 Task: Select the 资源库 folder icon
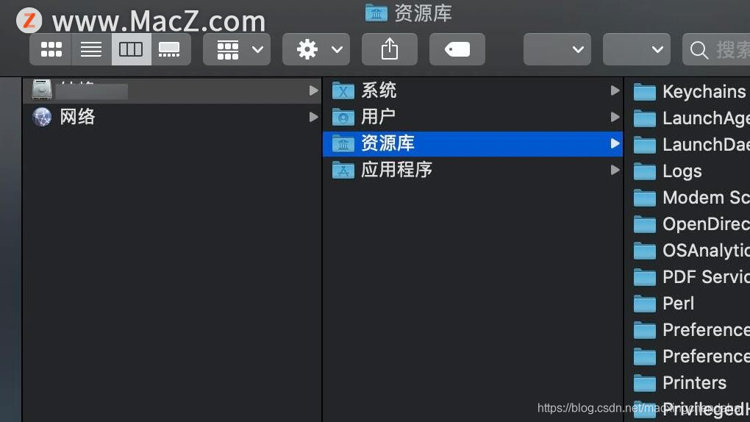pyautogui.click(x=343, y=143)
